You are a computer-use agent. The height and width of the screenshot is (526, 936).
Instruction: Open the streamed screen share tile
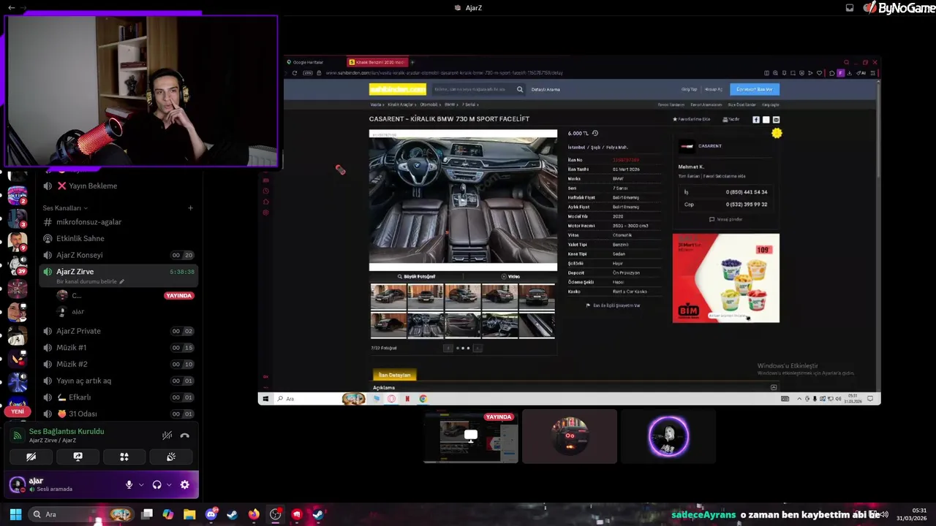[471, 436]
